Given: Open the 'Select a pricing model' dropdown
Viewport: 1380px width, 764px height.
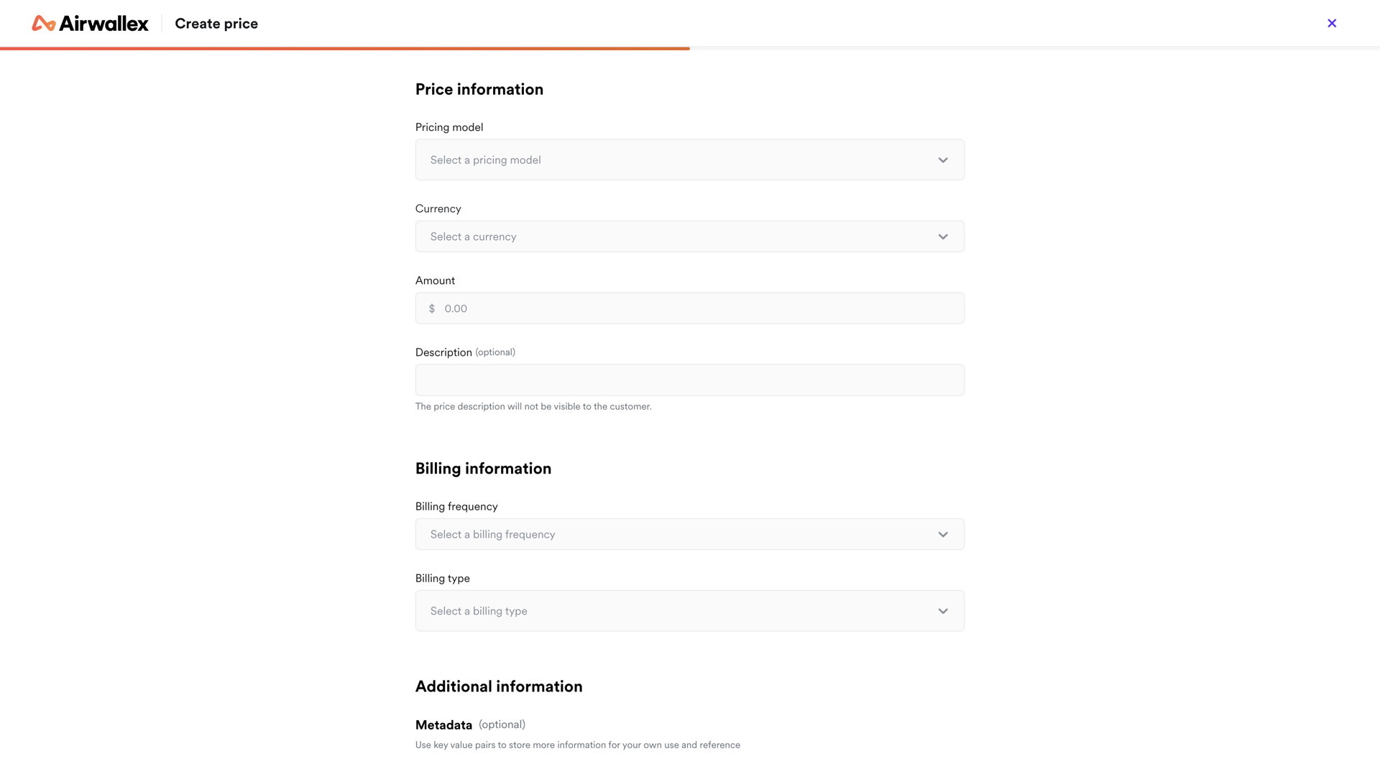Looking at the screenshot, I should pos(676,160).
